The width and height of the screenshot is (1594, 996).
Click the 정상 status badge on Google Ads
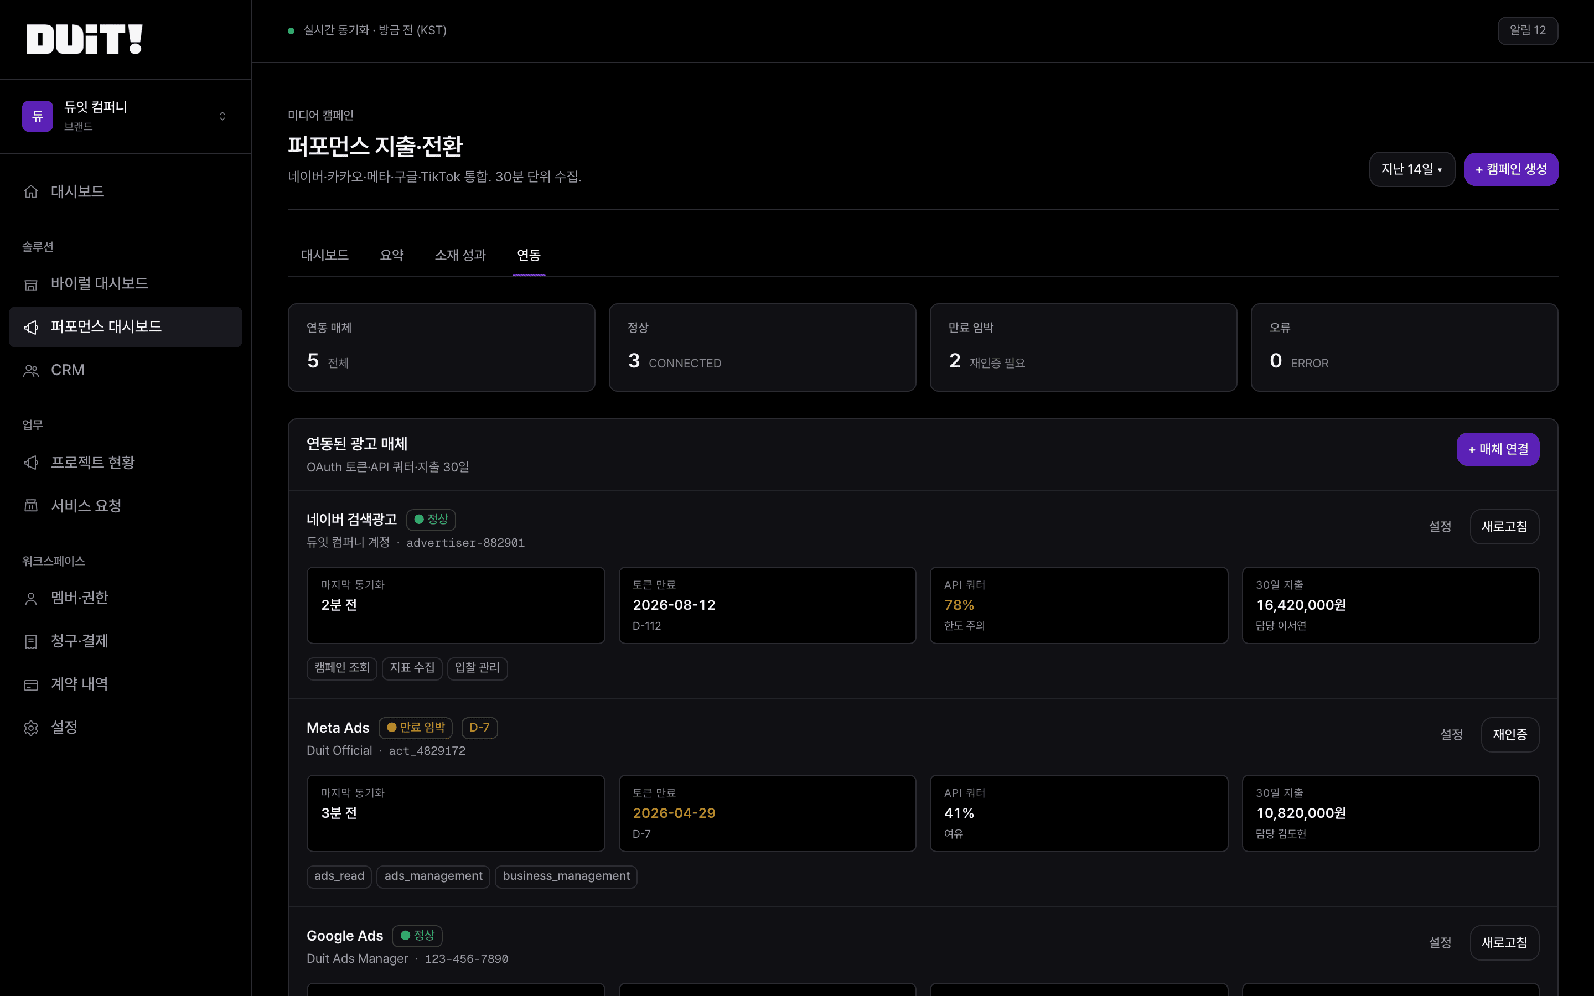(418, 936)
